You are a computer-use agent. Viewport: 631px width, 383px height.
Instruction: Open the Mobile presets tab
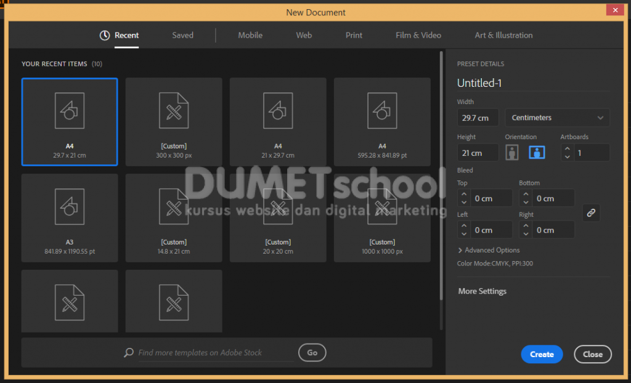tap(250, 35)
